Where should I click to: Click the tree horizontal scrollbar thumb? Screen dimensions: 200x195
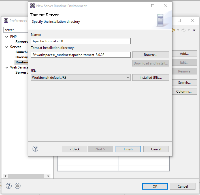[26, 176]
